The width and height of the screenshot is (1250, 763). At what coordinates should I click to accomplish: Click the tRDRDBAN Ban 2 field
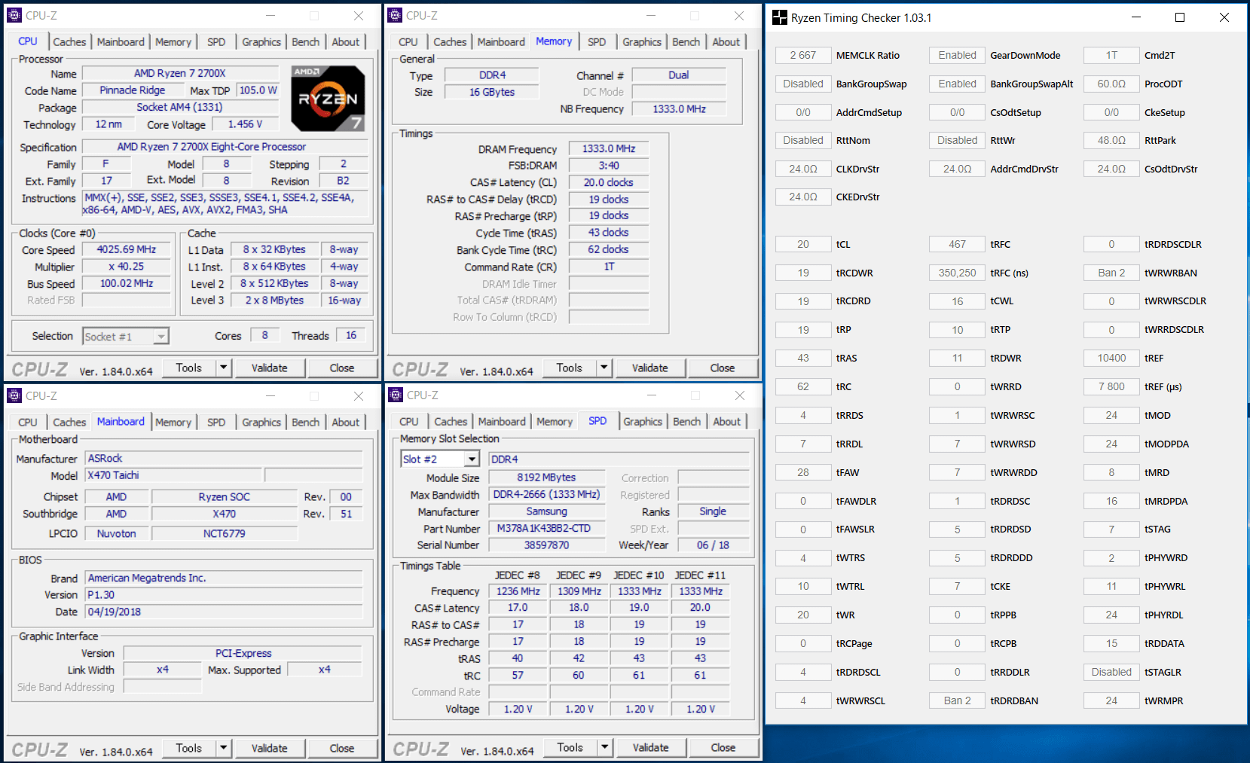pos(958,700)
